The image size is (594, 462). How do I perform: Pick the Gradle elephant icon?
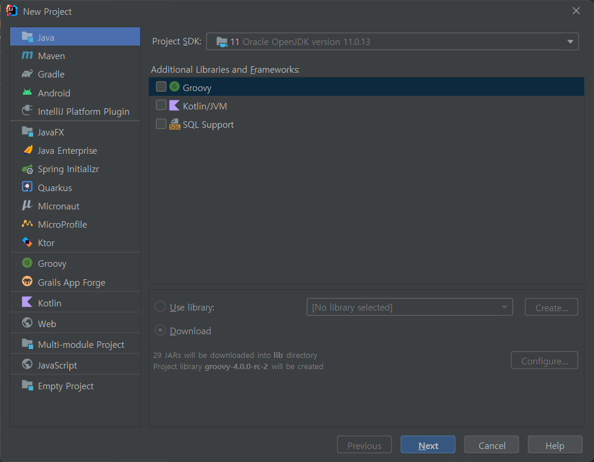(x=27, y=74)
